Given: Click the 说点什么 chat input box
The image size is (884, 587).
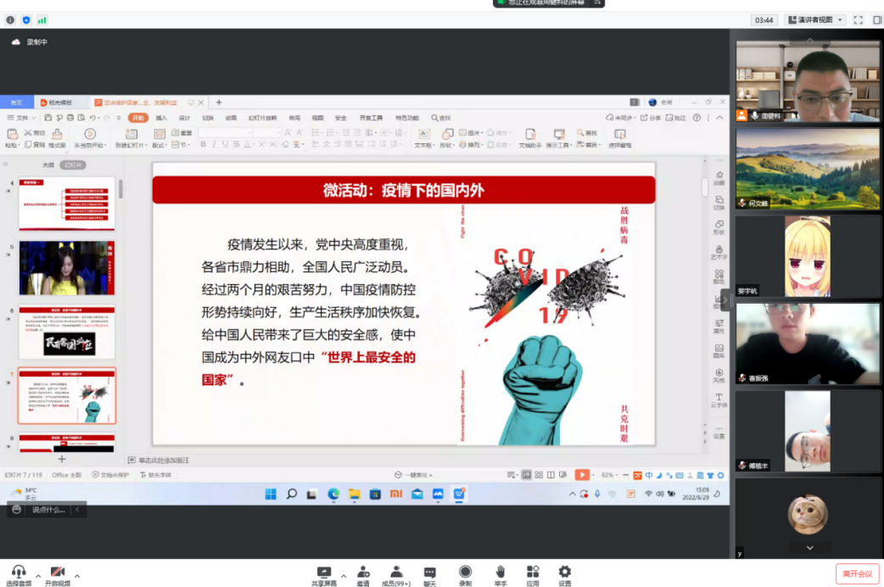Looking at the screenshot, I should point(48,510).
